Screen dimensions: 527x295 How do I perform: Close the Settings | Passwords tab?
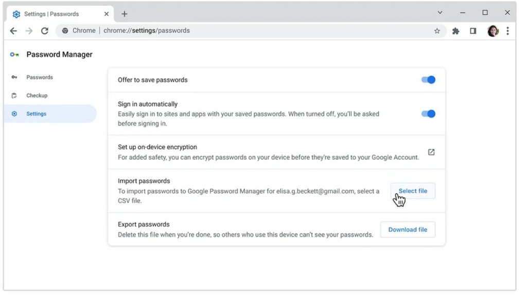[106, 14]
